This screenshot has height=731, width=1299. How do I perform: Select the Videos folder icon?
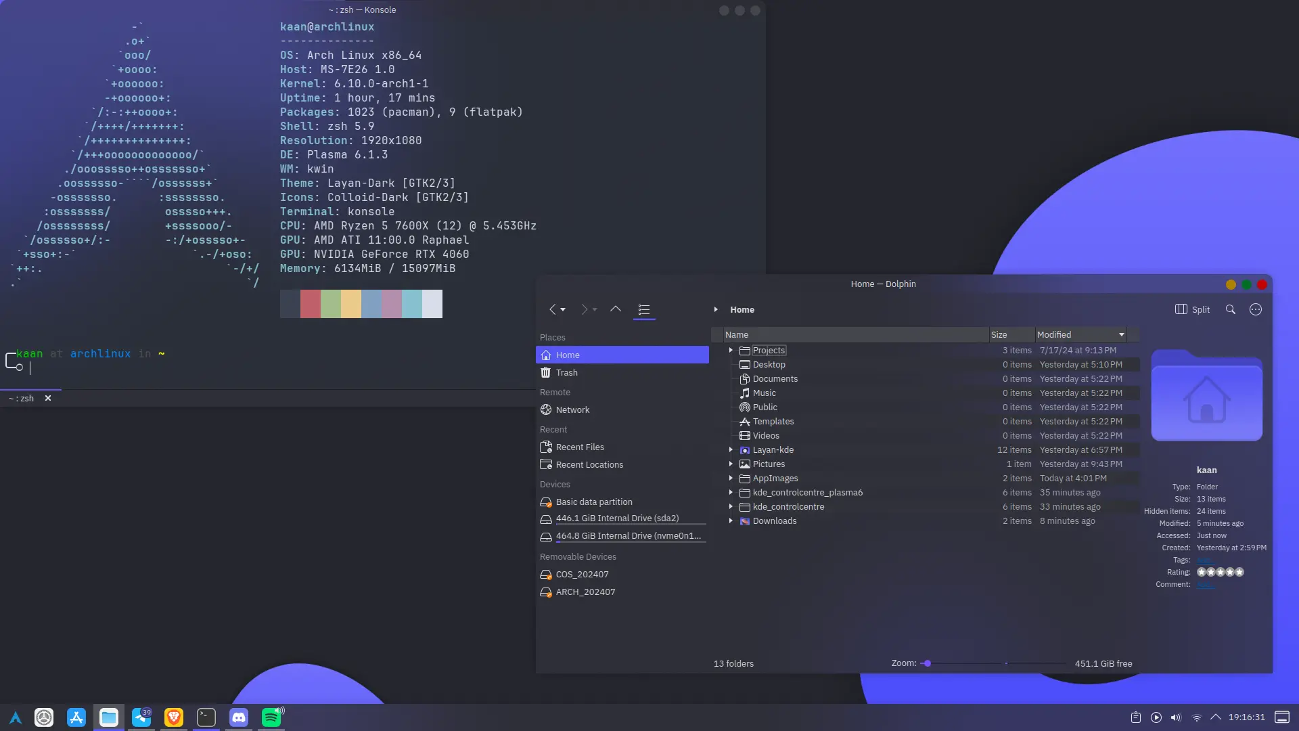tap(745, 435)
